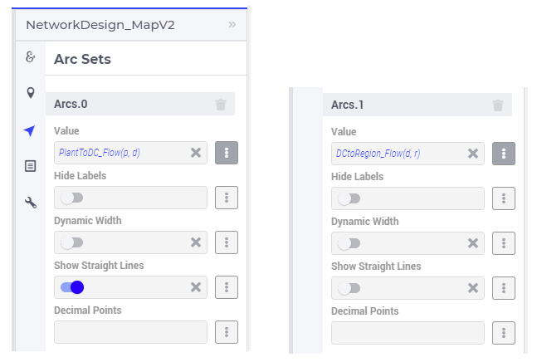Select the arrow Arc Sets sidebar icon
537x362 pixels.
(29, 130)
